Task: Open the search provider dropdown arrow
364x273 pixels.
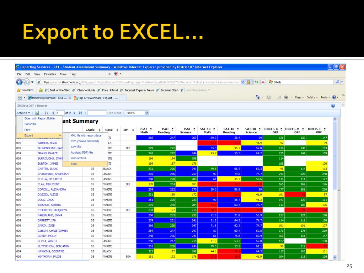Action: click(x=342, y=82)
